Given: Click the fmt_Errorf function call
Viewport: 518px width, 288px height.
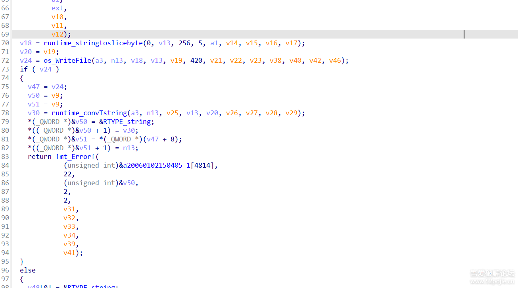Looking at the screenshot, I should (x=75, y=157).
